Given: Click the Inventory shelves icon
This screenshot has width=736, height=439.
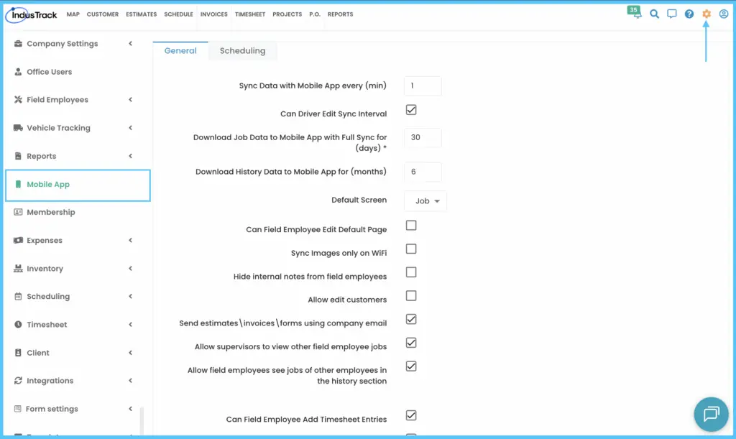Looking at the screenshot, I should click(18, 268).
